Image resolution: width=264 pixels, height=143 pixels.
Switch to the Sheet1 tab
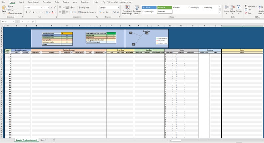43,140
